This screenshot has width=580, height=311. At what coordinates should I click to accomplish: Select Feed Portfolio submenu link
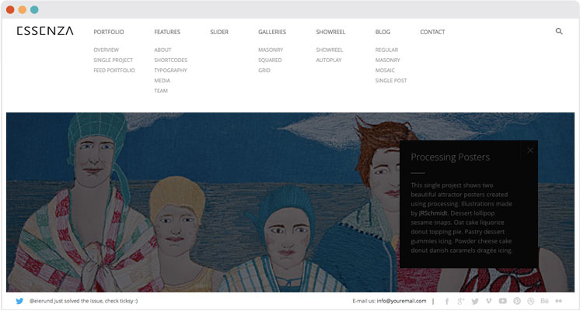pos(114,71)
